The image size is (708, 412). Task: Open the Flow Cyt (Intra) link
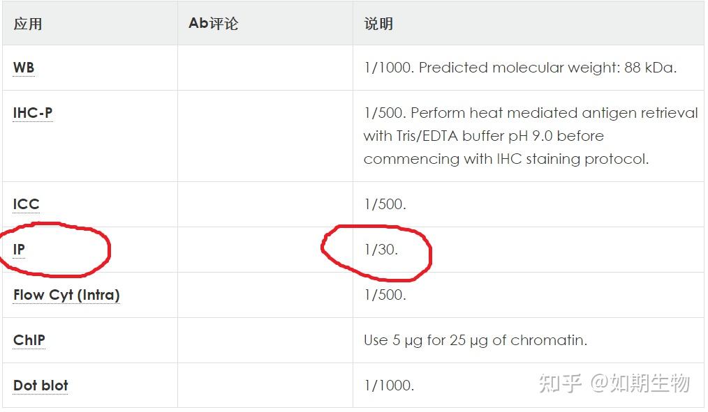(x=66, y=295)
